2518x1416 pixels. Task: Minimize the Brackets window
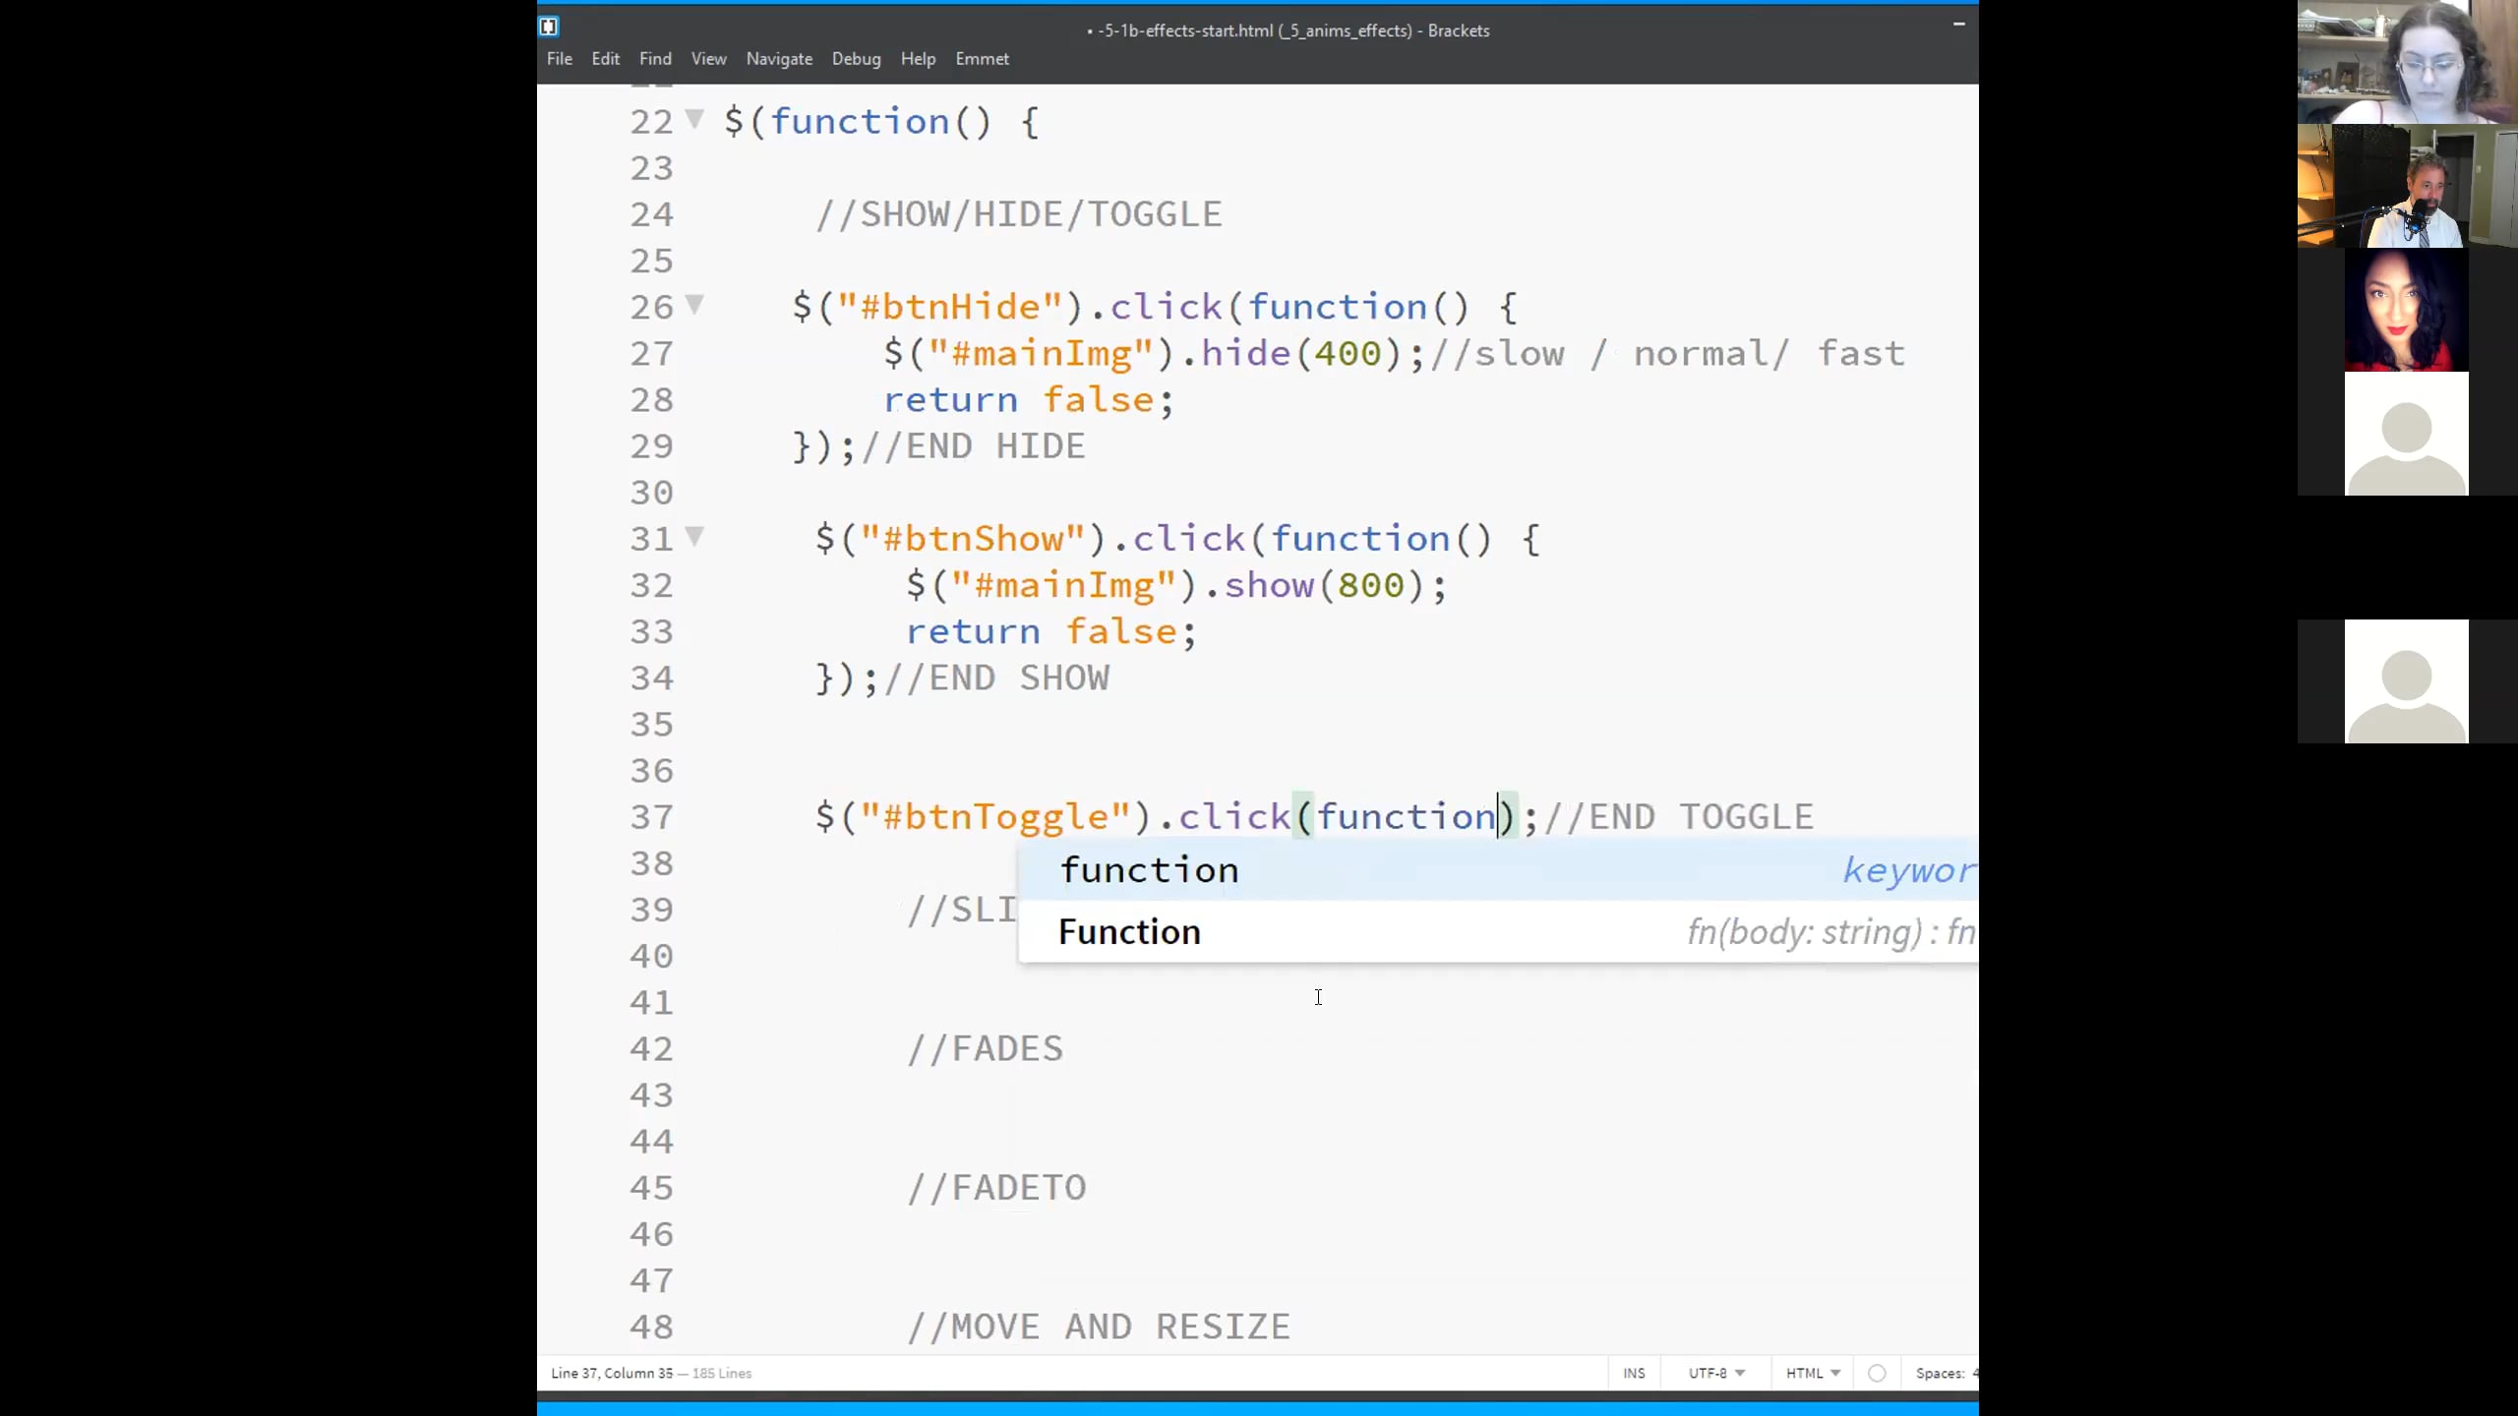click(1958, 24)
